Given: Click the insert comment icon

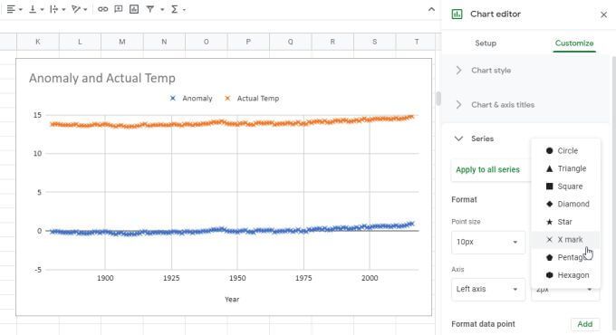Looking at the screenshot, I should pyautogui.click(x=119, y=9).
